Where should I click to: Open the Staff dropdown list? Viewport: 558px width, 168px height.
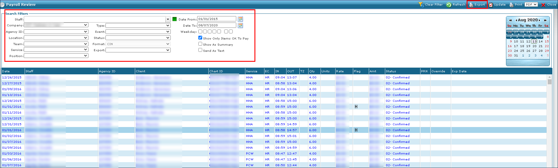pos(168,19)
